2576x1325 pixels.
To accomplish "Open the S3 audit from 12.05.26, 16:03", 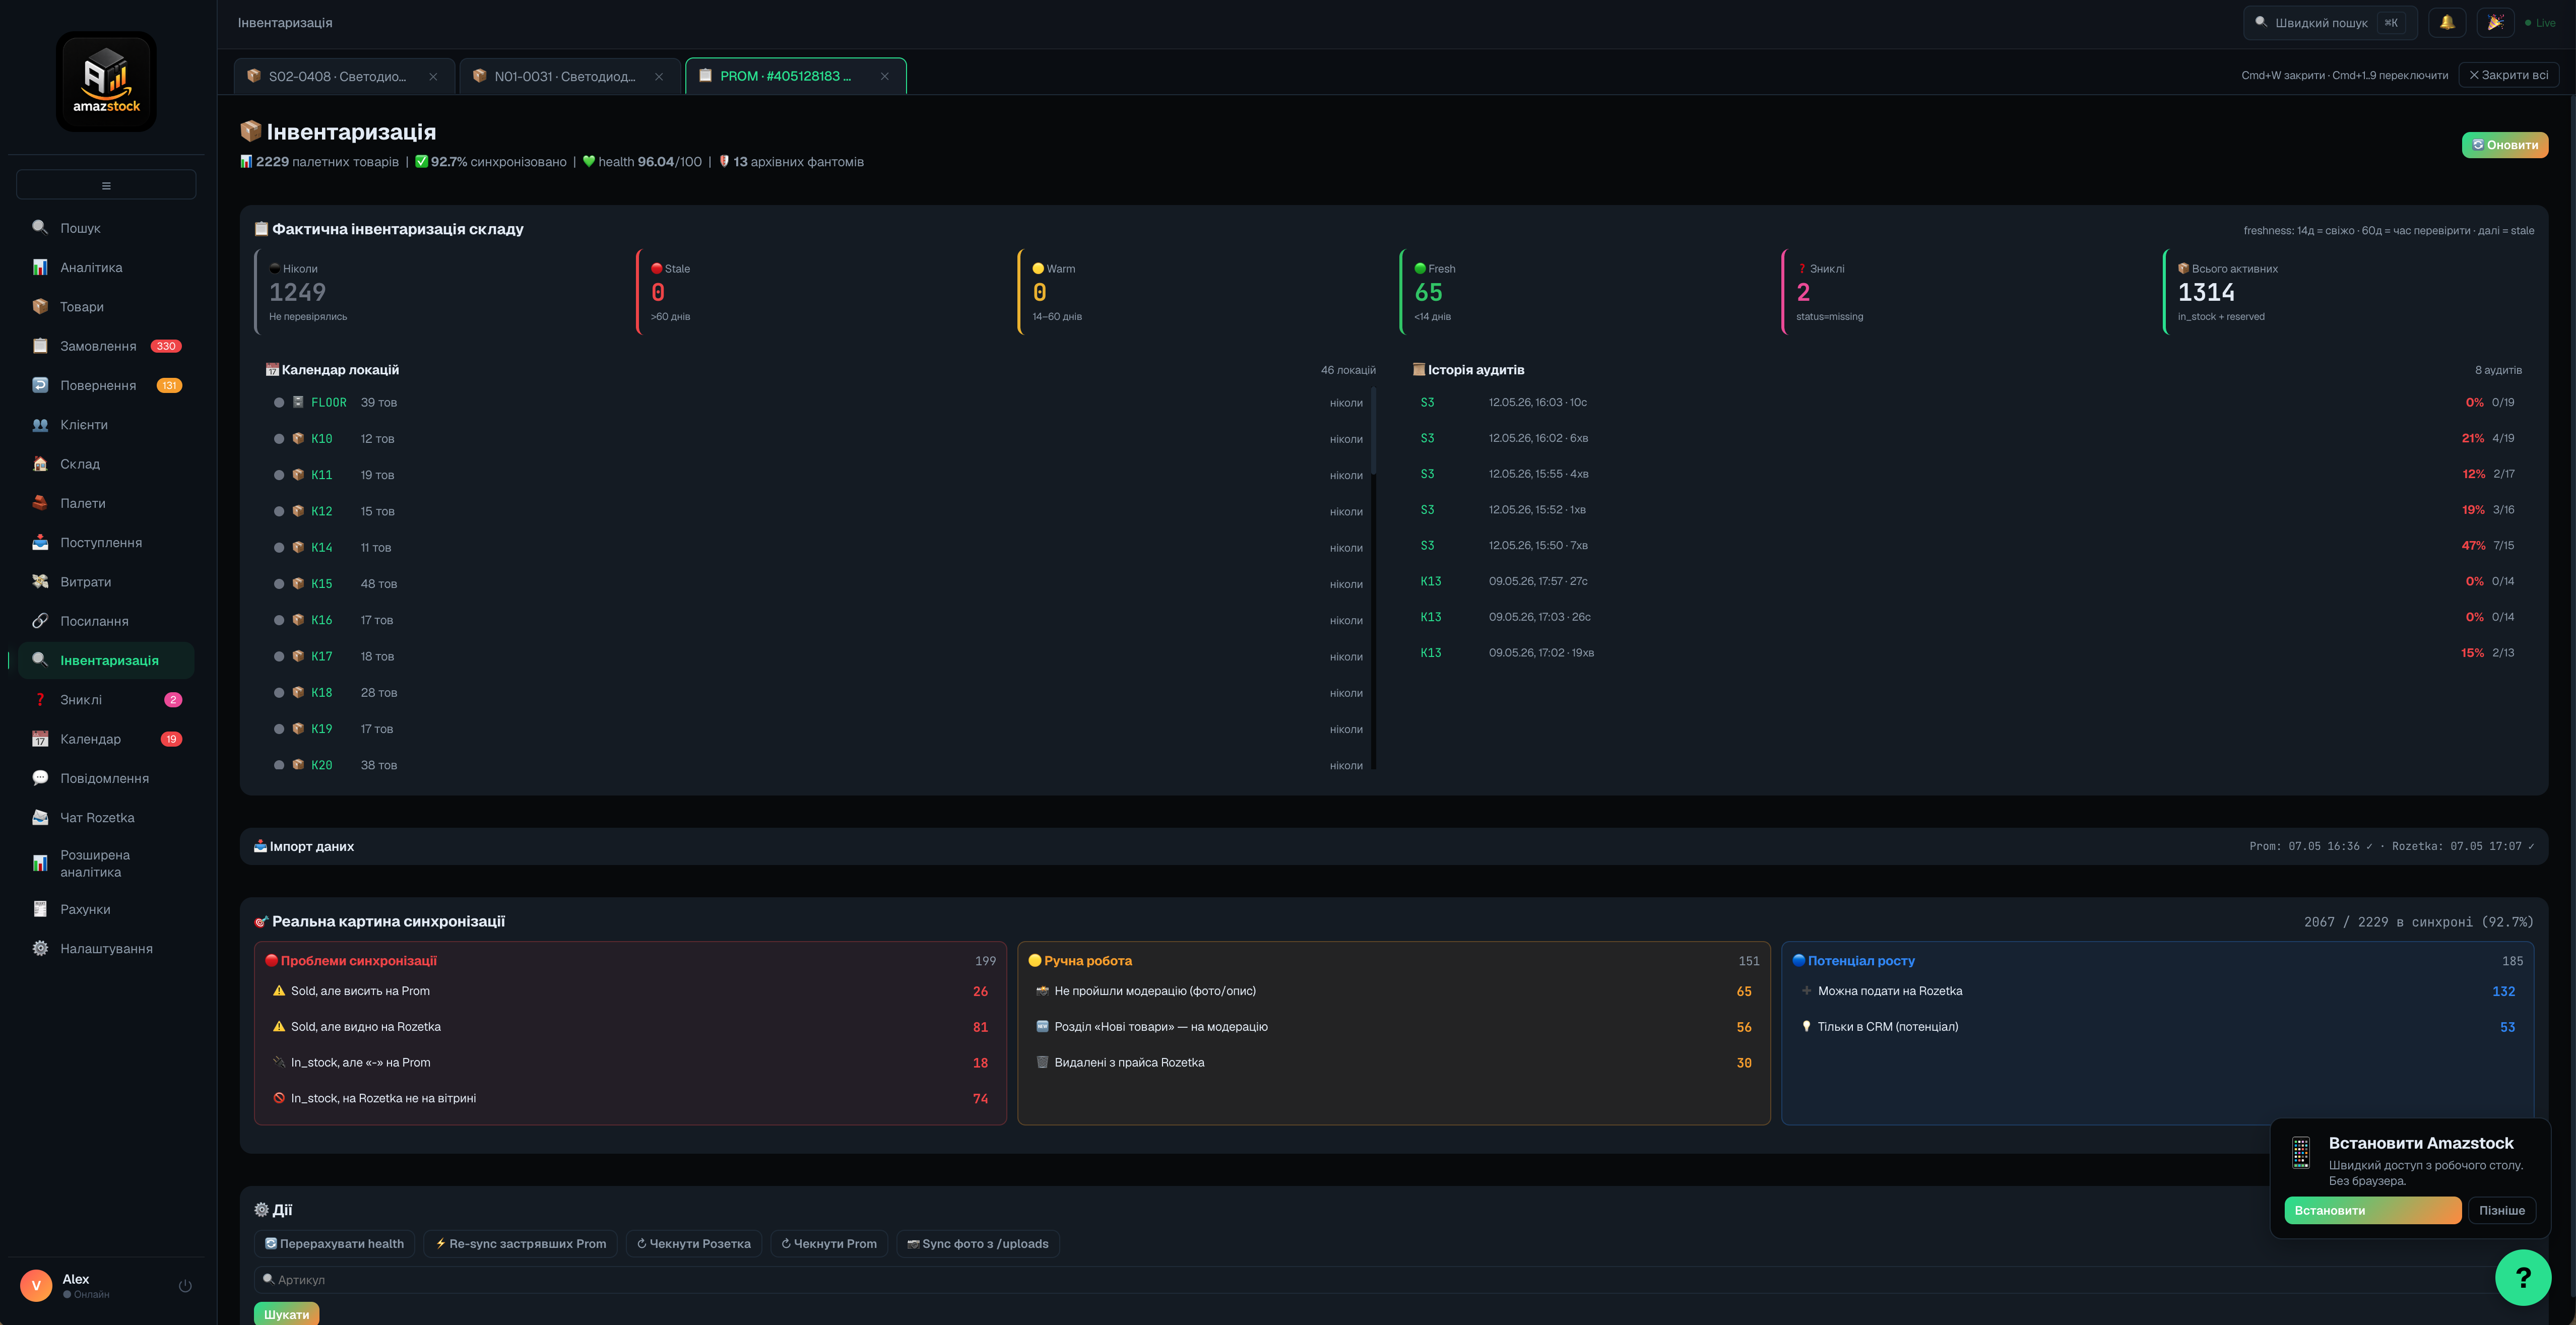I will 1967,402.
